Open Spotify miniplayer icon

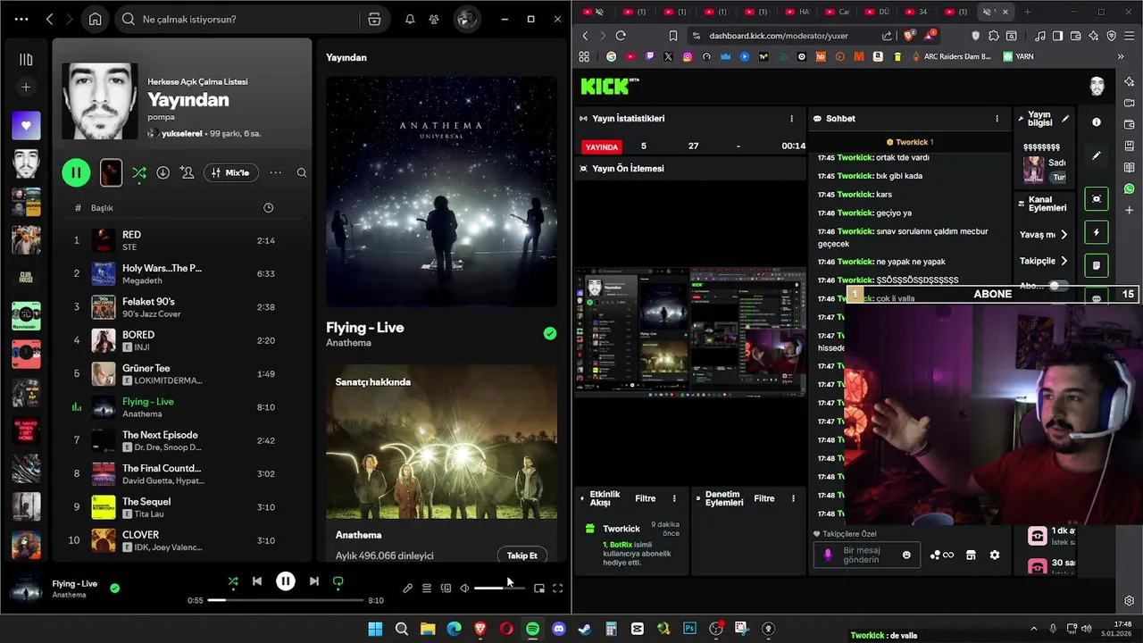point(539,588)
